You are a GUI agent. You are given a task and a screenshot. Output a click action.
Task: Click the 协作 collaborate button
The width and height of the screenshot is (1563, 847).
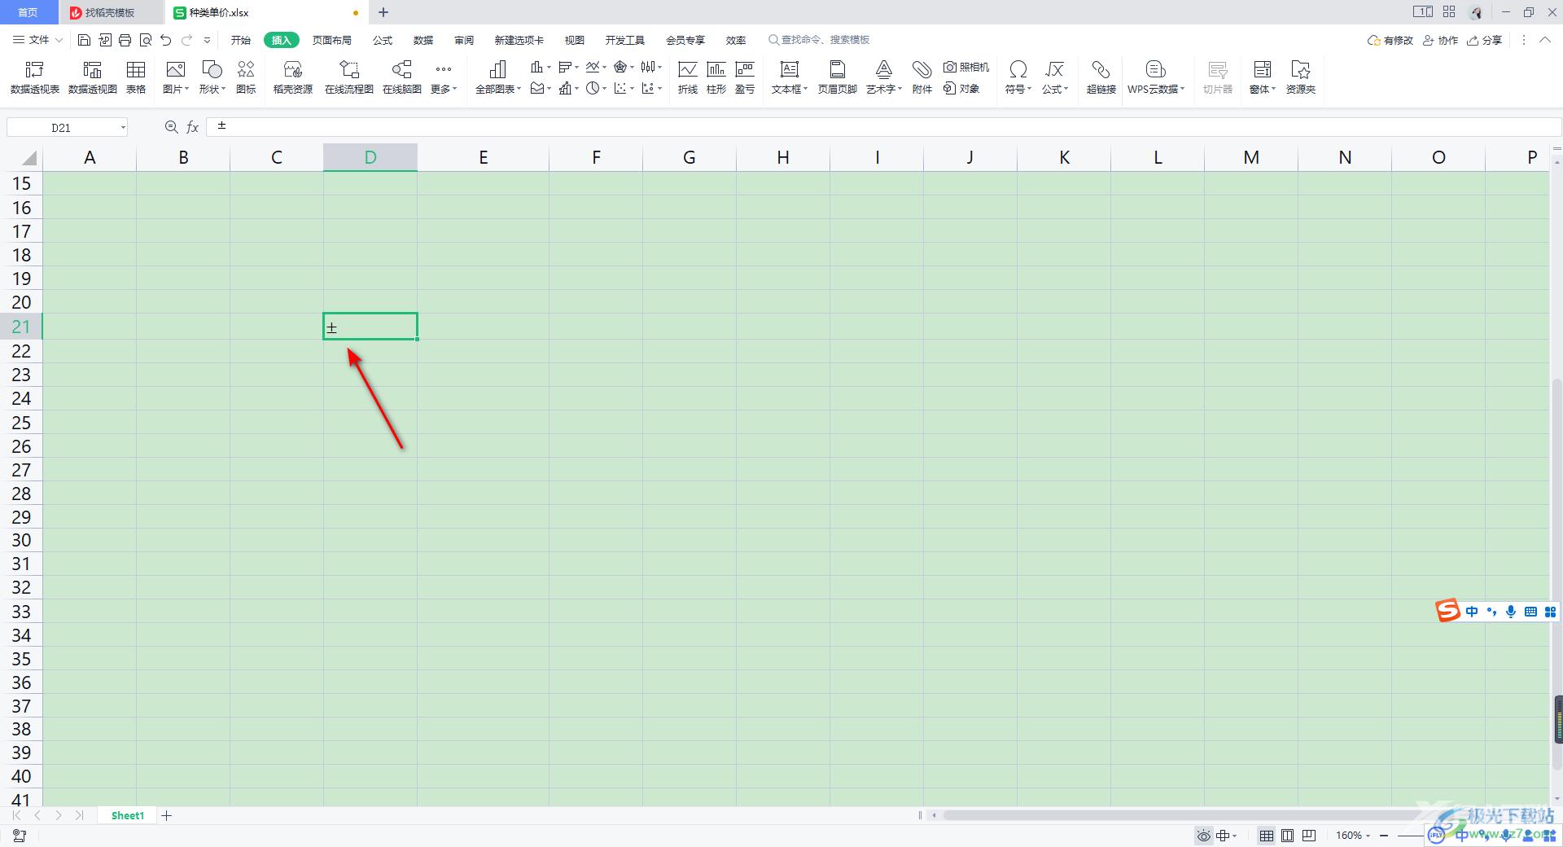pyautogui.click(x=1440, y=40)
